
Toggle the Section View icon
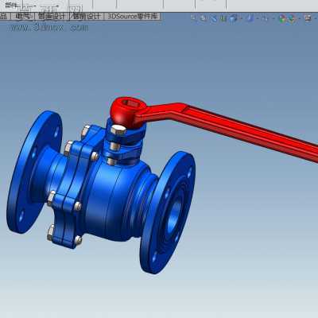(223, 18)
